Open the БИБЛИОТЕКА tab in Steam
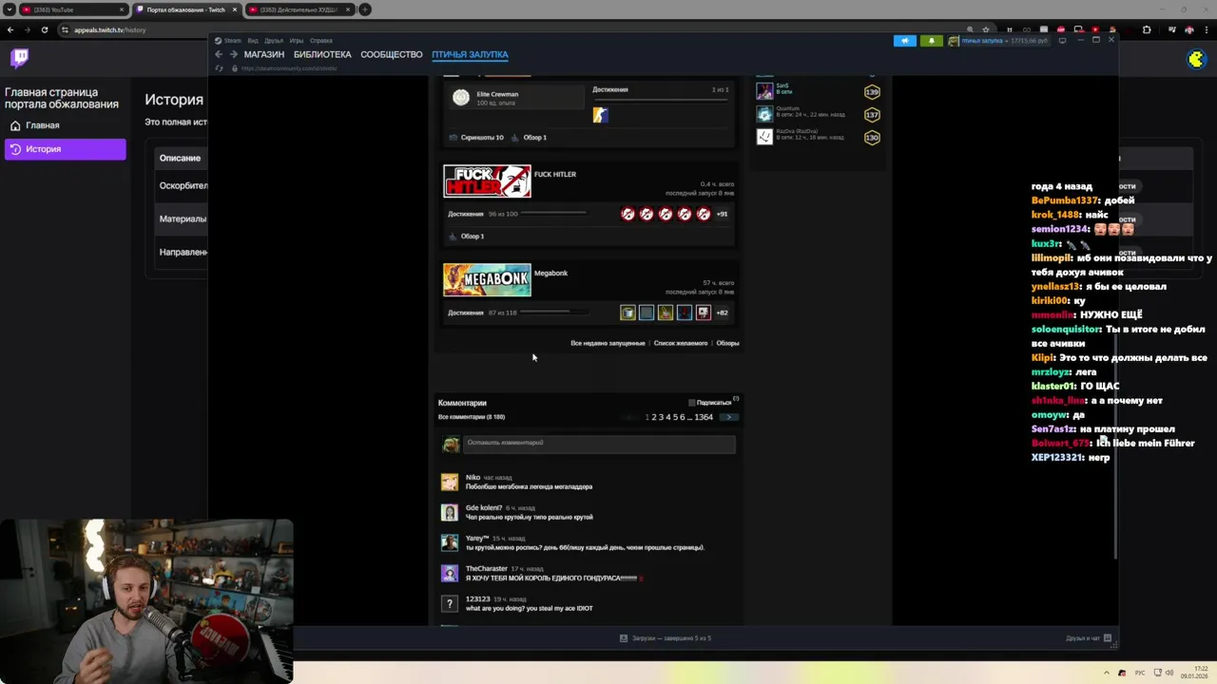The width and height of the screenshot is (1217, 684). coord(322,54)
